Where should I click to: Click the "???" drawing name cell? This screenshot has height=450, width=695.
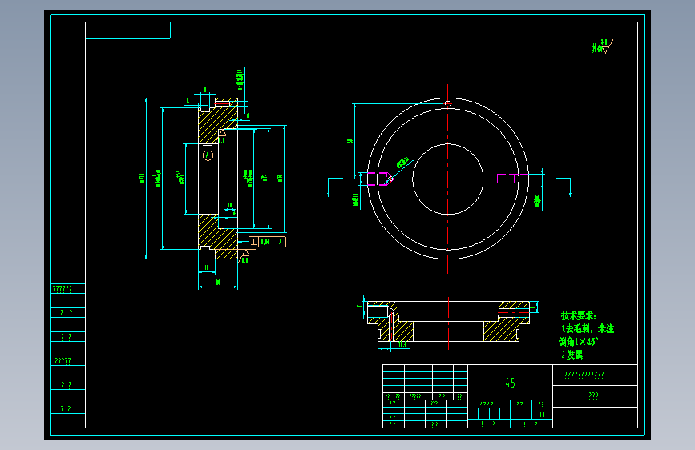click(x=595, y=396)
